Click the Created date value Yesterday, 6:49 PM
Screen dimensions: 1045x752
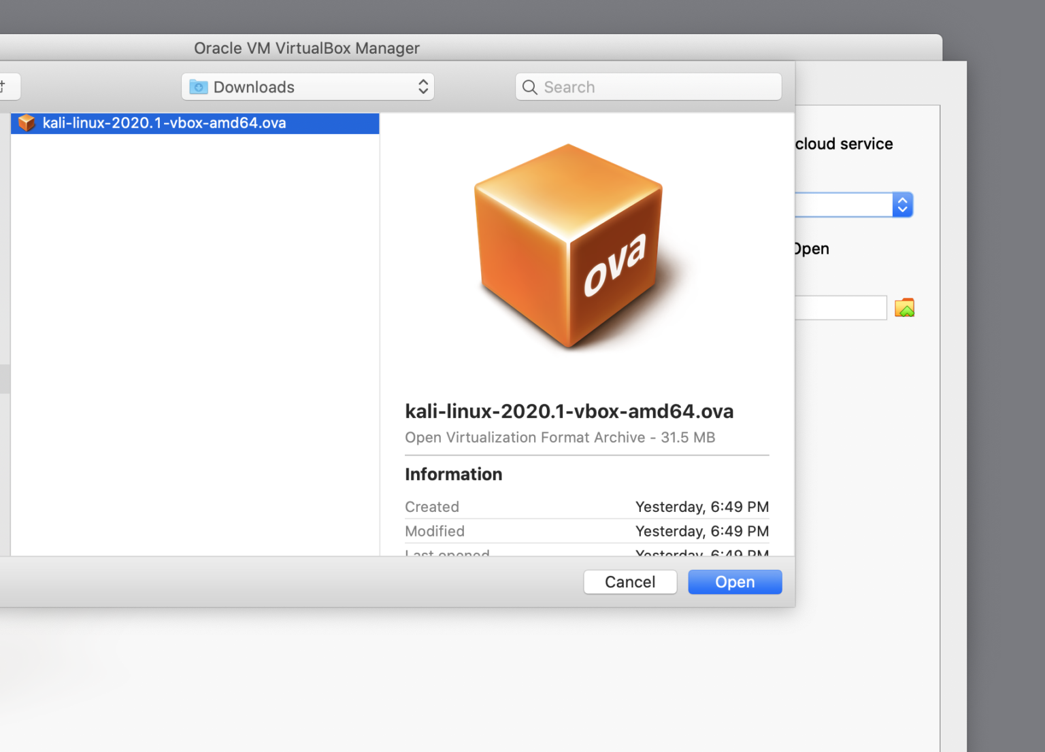pyautogui.click(x=702, y=507)
